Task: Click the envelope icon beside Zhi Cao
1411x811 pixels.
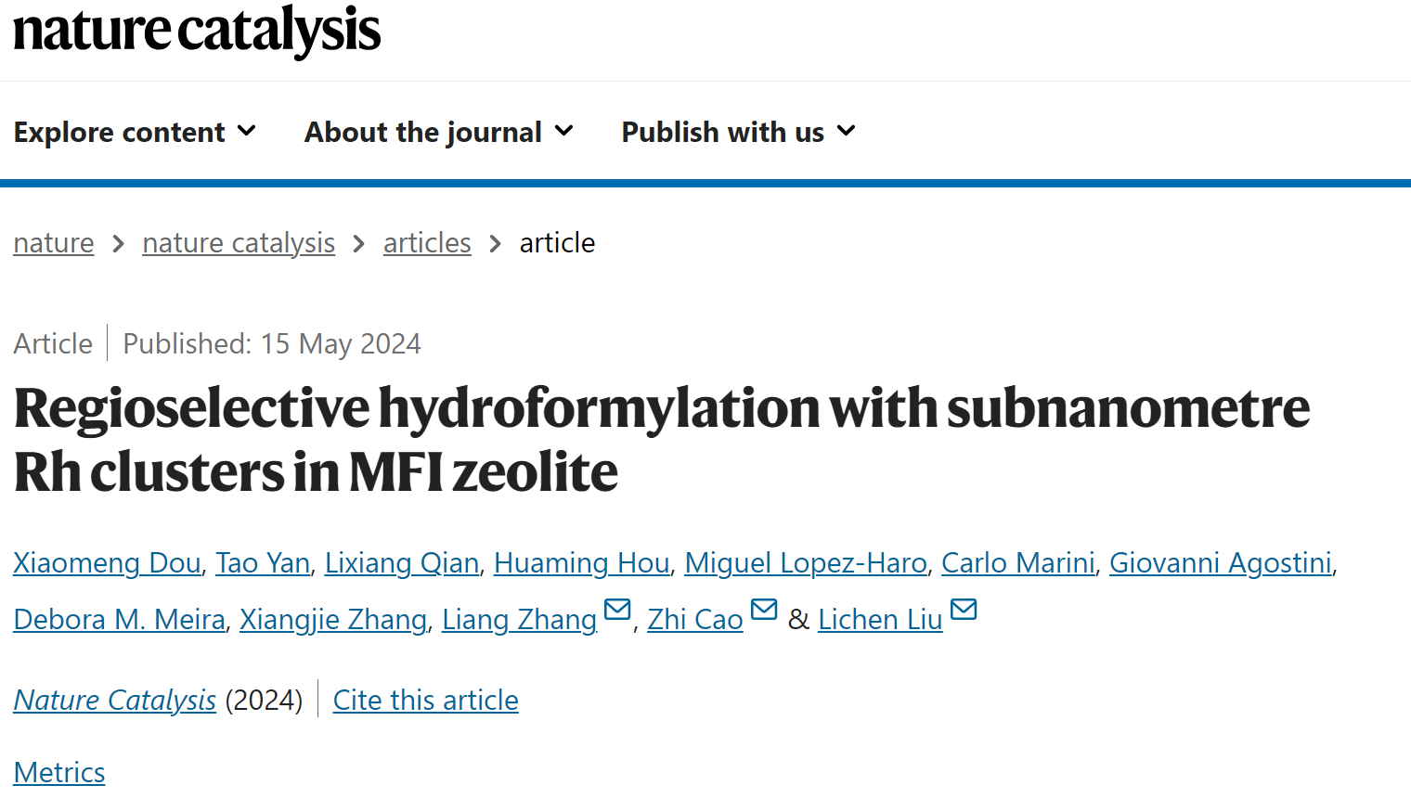Action: click(764, 610)
